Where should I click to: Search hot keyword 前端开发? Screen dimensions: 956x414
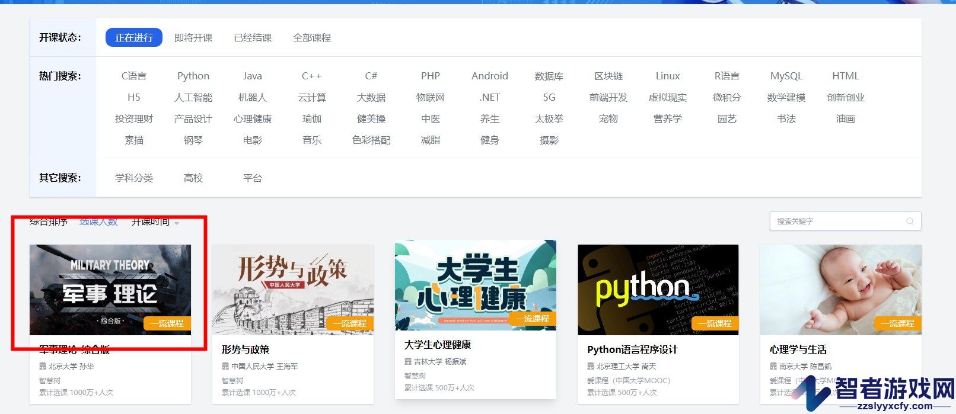coord(608,97)
